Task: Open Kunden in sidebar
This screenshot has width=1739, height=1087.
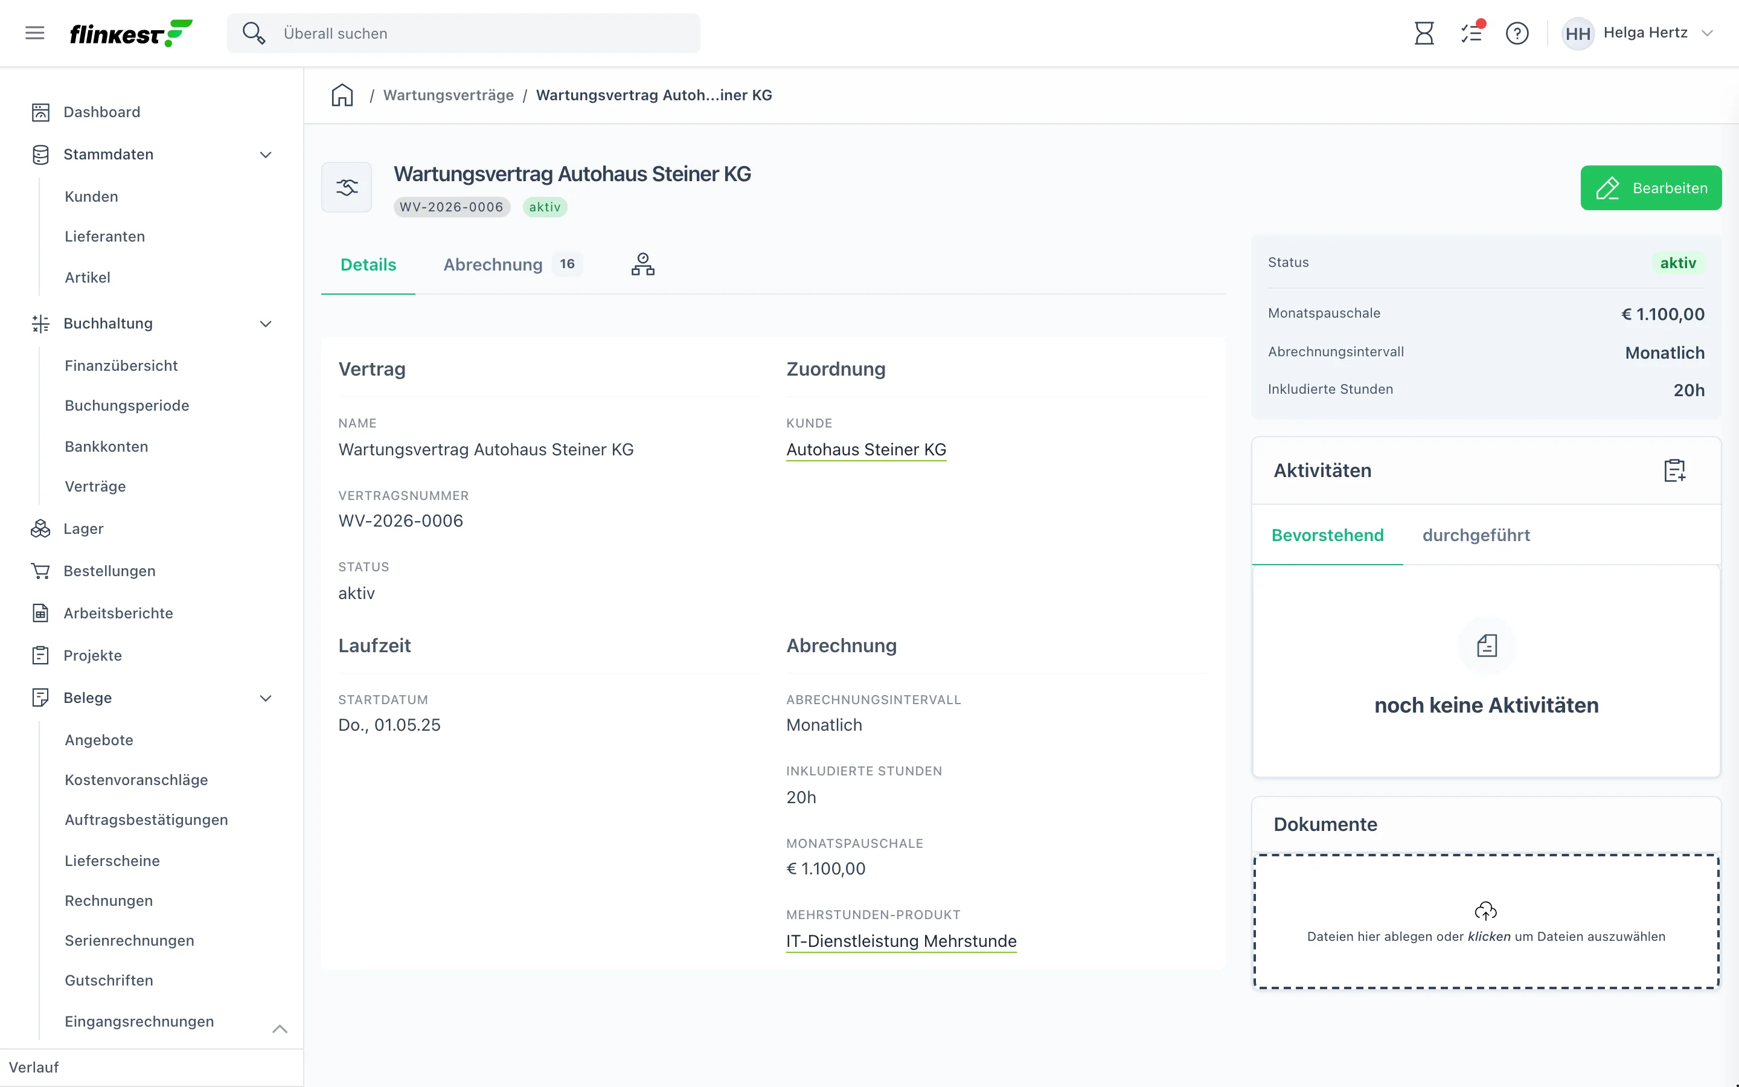Action: 91,196
